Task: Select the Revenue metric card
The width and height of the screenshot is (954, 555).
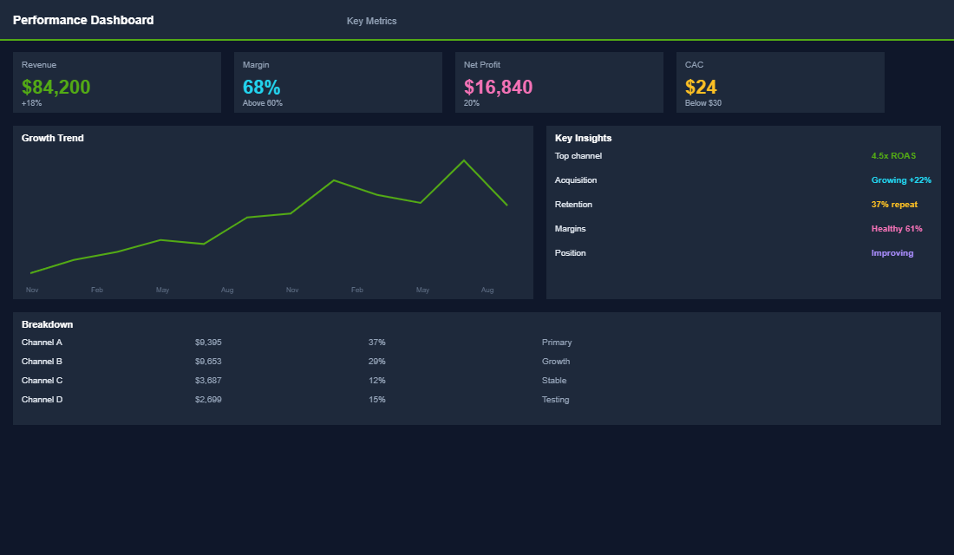Action: (117, 82)
